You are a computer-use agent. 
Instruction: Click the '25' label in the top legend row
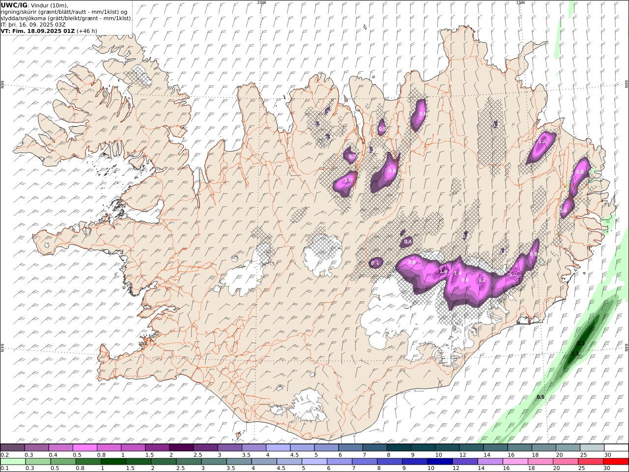click(x=583, y=455)
